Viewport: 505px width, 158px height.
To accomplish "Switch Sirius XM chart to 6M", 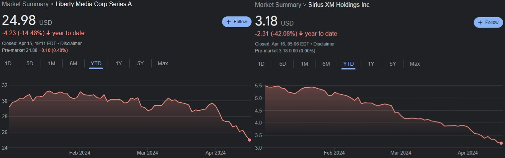I will coord(326,64).
